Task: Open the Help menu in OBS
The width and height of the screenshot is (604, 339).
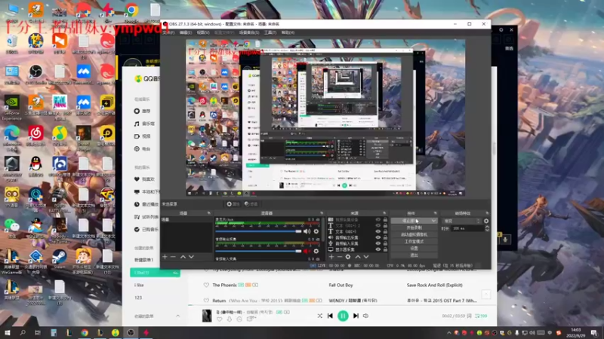Action: [x=288, y=32]
